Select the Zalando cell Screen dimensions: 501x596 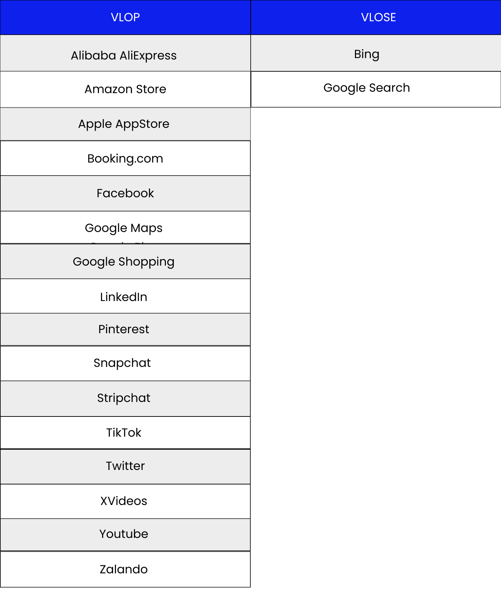[124, 569]
